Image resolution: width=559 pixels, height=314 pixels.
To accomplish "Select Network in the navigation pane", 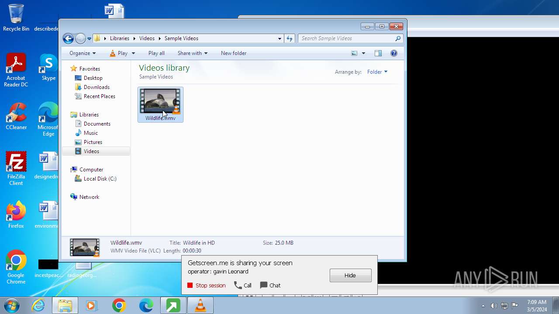I will pyautogui.click(x=89, y=197).
